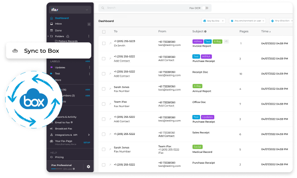Click the Pricing tag icon
This screenshot has width=297, height=178.
51,157
